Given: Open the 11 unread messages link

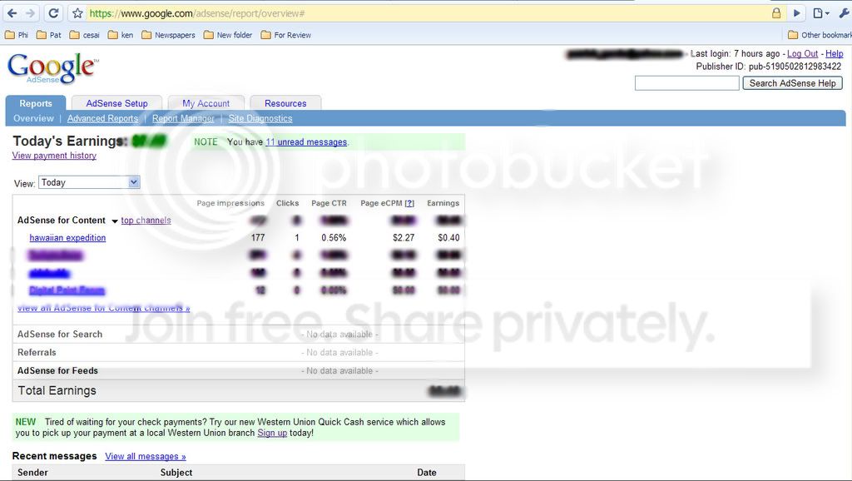Looking at the screenshot, I should point(306,141).
